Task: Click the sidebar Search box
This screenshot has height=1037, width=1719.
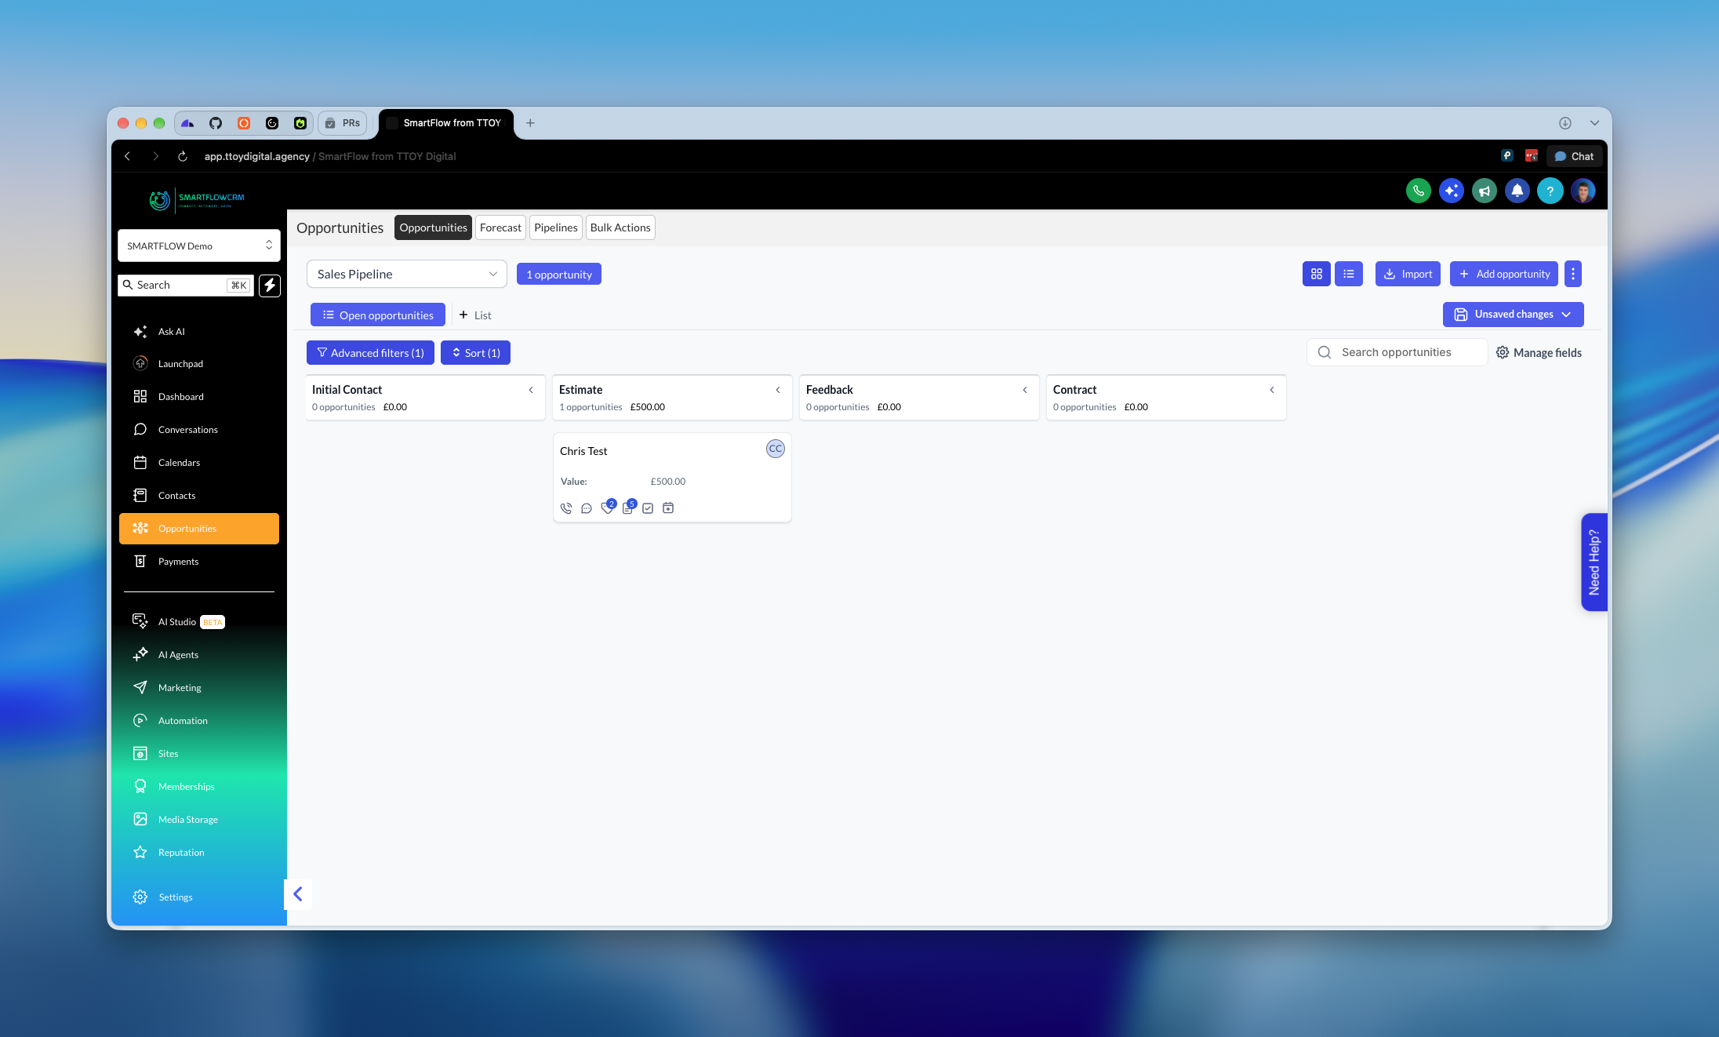Action: 186,286
